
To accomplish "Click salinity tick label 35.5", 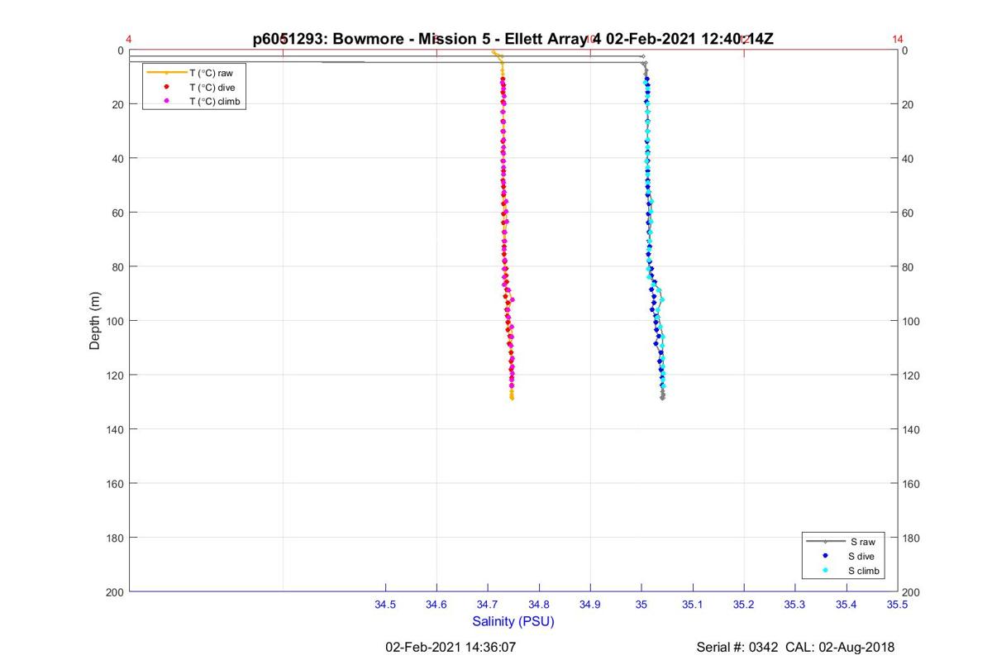I will pyautogui.click(x=898, y=605).
